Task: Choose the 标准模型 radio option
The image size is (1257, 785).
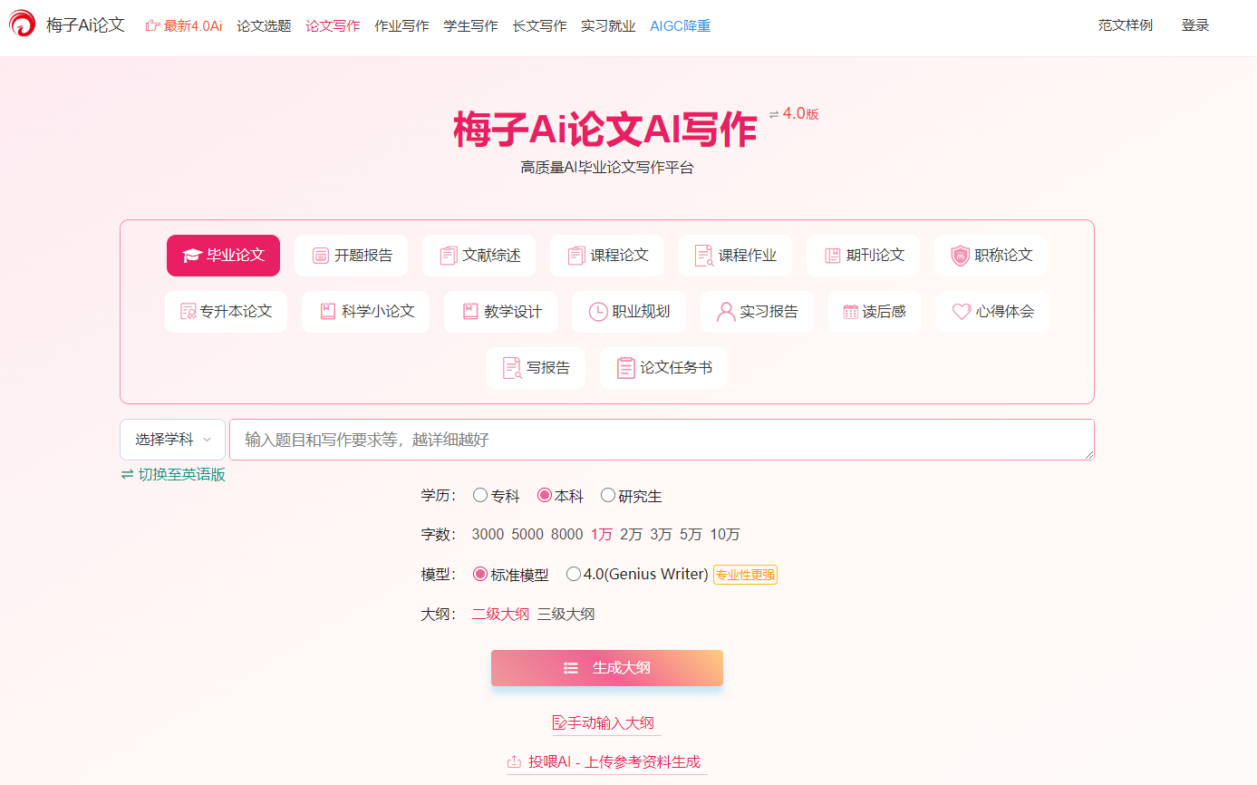Action: pyautogui.click(x=480, y=574)
